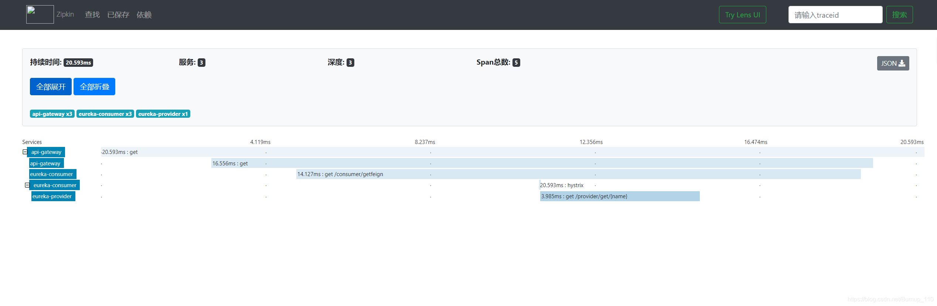Open the 3.985ms get /provider/get/{name} span
The height and width of the screenshot is (306, 937).
point(620,196)
